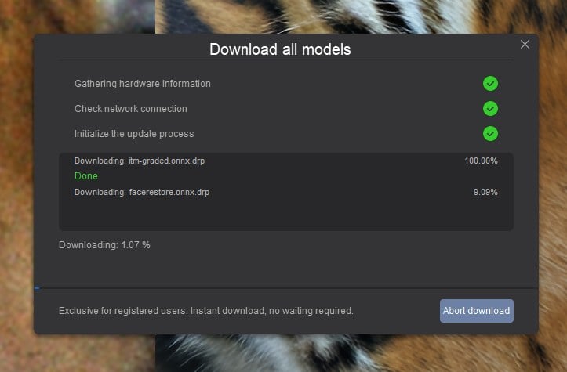This screenshot has height=372, width=567.
Task: Click the green check beside Check network connection
Action: pyautogui.click(x=490, y=109)
